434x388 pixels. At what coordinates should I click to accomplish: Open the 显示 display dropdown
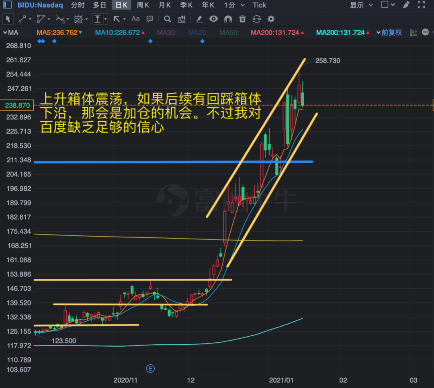pos(361,5)
